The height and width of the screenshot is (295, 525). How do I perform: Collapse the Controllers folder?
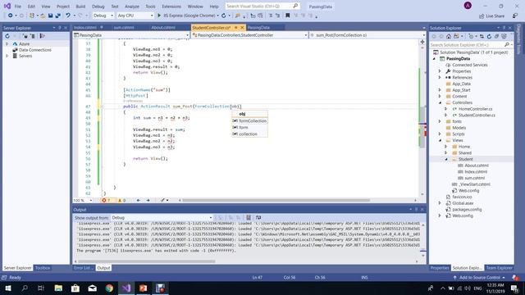(440, 102)
